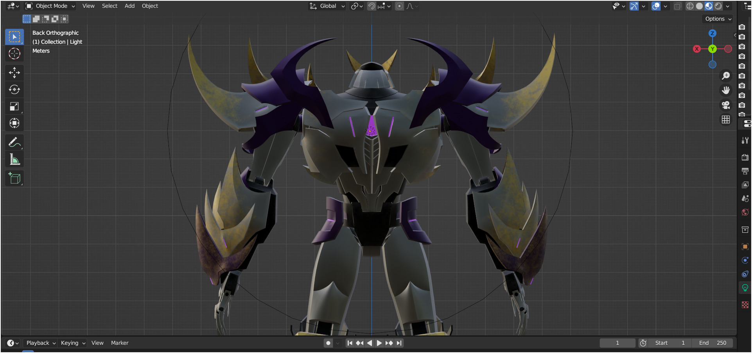Choose the Move tool
Viewport: 752px width, 353px height.
(x=14, y=73)
